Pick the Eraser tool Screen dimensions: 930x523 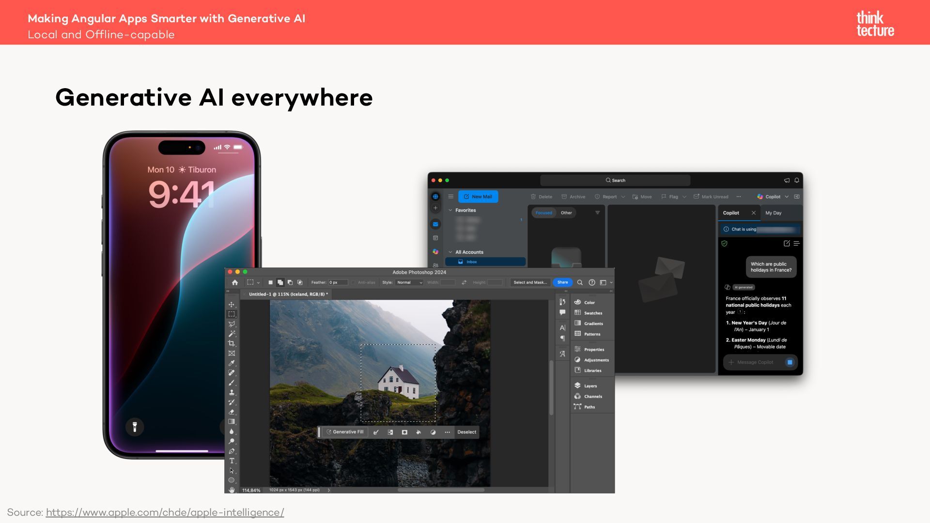pos(232,412)
